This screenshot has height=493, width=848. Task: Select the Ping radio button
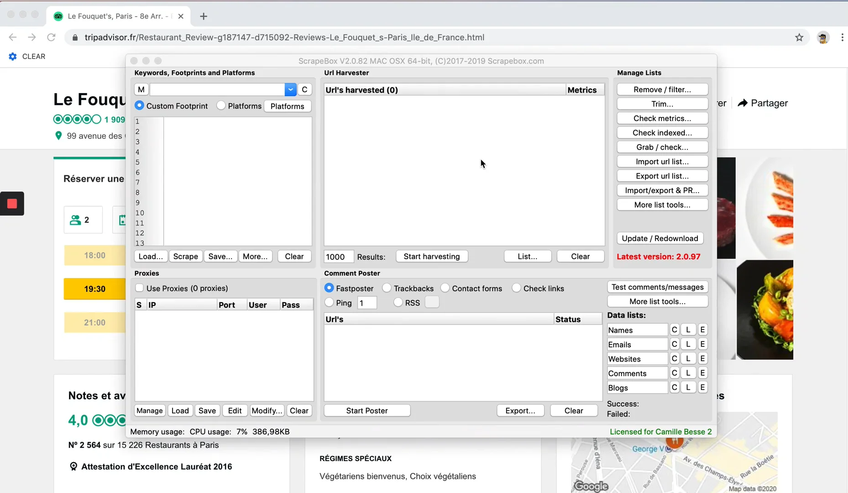[x=329, y=302]
